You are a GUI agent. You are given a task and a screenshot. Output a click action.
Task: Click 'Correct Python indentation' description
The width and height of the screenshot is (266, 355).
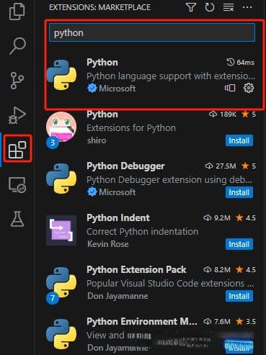tap(143, 232)
